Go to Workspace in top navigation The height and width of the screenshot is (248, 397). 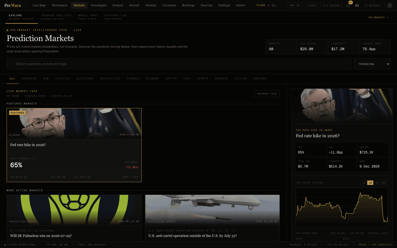point(60,5)
